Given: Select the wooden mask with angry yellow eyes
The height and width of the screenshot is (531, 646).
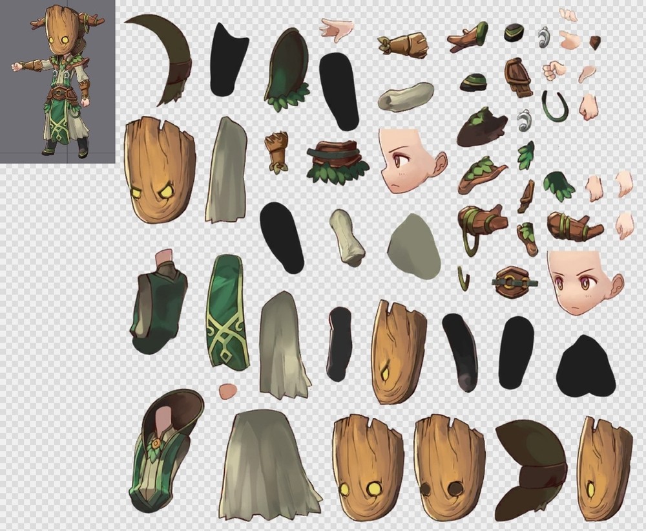Looking at the screenshot, I should (160, 169).
